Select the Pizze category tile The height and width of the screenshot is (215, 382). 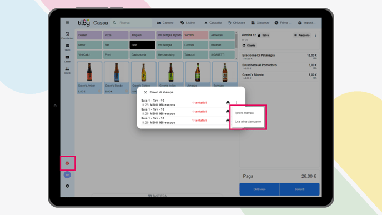(116, 35)
